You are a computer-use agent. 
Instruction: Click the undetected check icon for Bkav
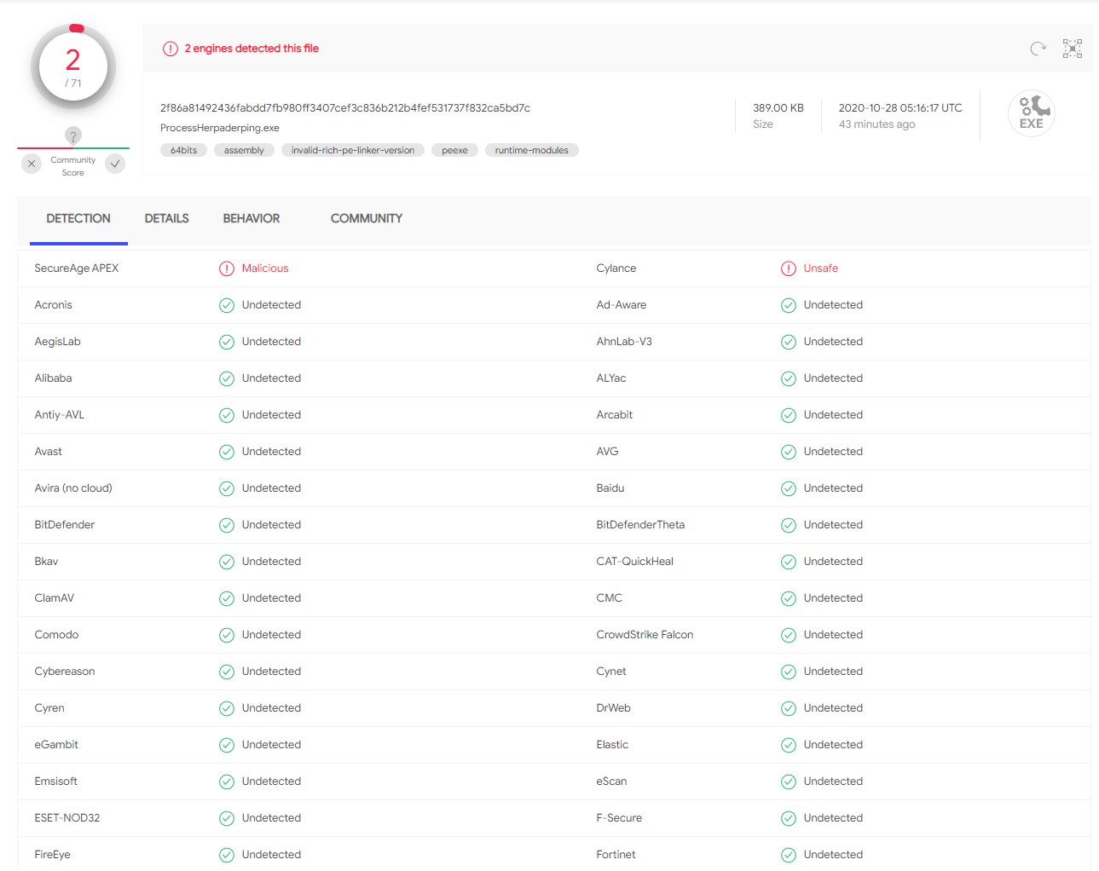pyautogui.click(x=227, y=562)
